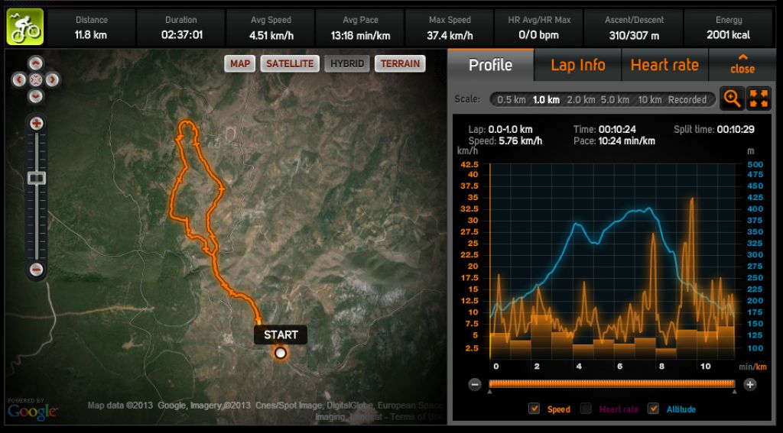Click the magnifier zoom chart icon
Screen dimensions: 783x433
coord(732,99)
